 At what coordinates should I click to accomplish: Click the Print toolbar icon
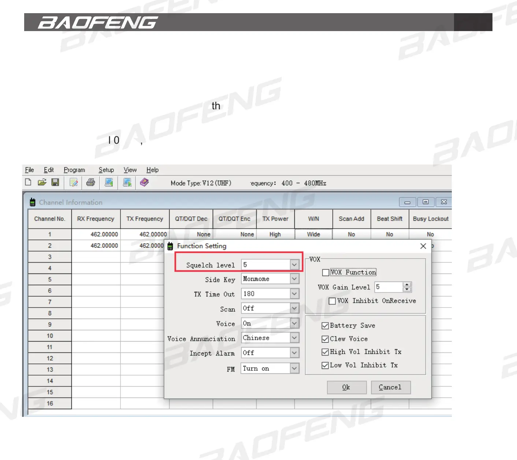pos(91,182)
